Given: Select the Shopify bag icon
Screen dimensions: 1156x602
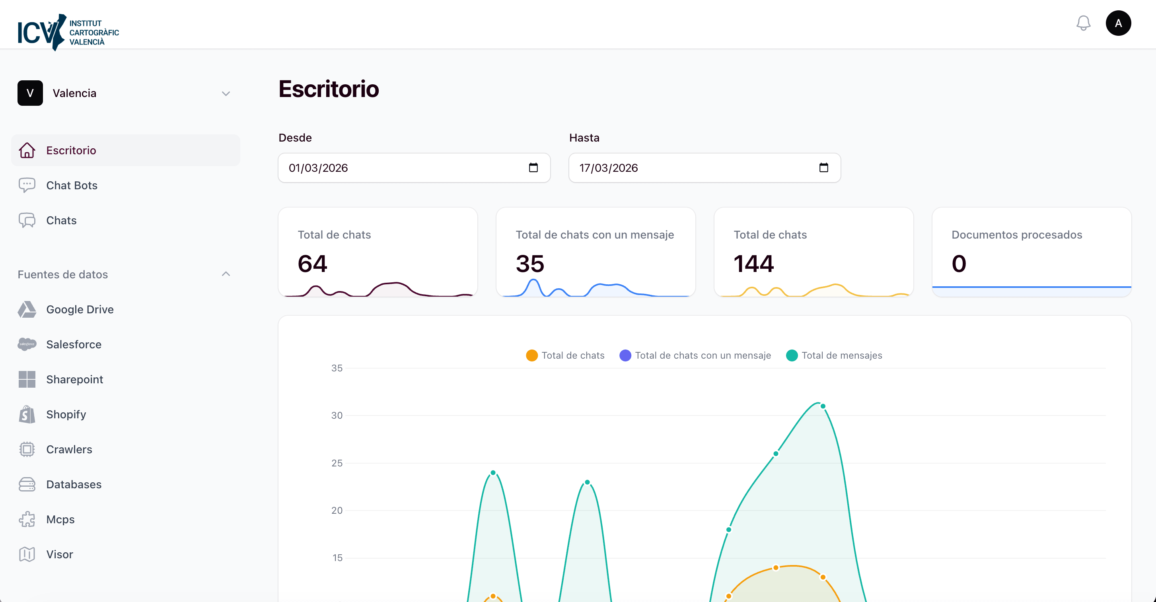Looking at the screenshot, I should point(27,414).
